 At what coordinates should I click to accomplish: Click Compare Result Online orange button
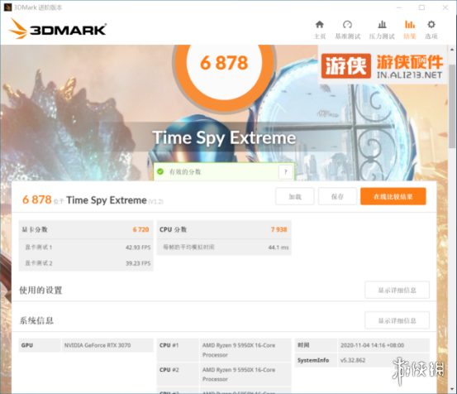pos(393,196)
